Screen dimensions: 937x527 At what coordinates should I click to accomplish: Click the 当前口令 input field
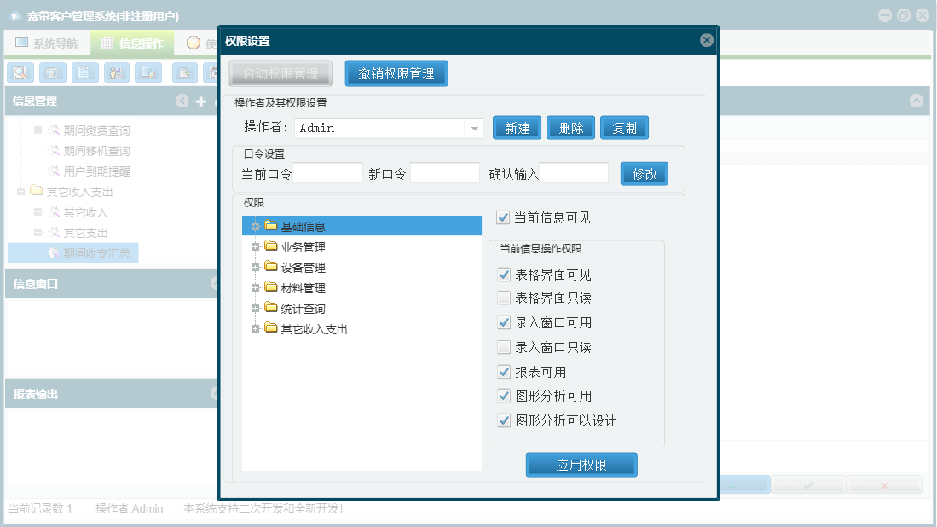click(x=327, y=173)
